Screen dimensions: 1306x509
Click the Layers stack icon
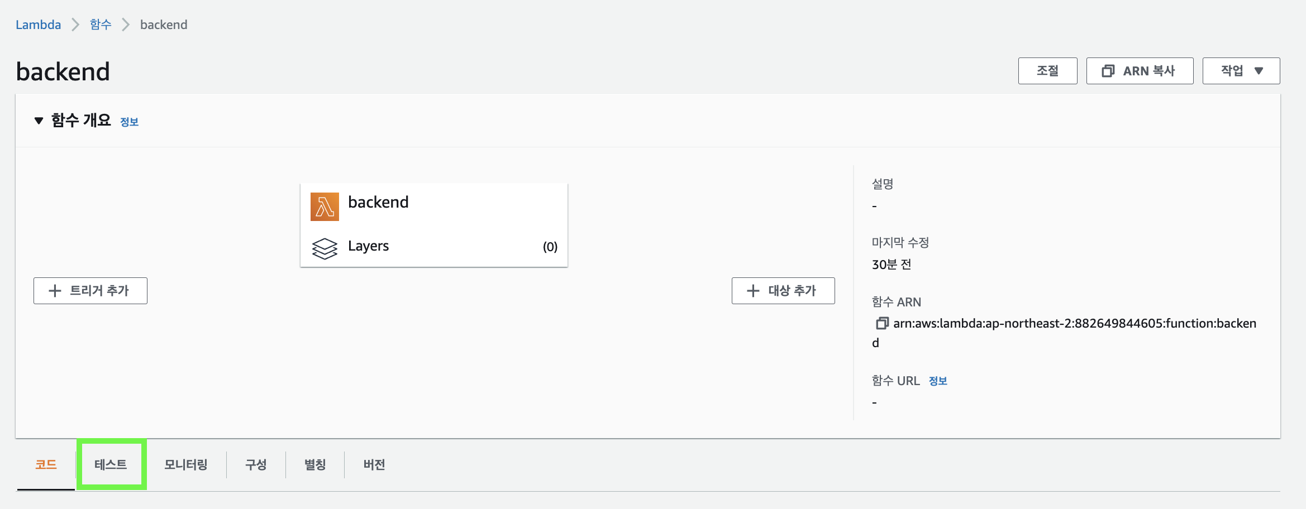click(325, 248)
